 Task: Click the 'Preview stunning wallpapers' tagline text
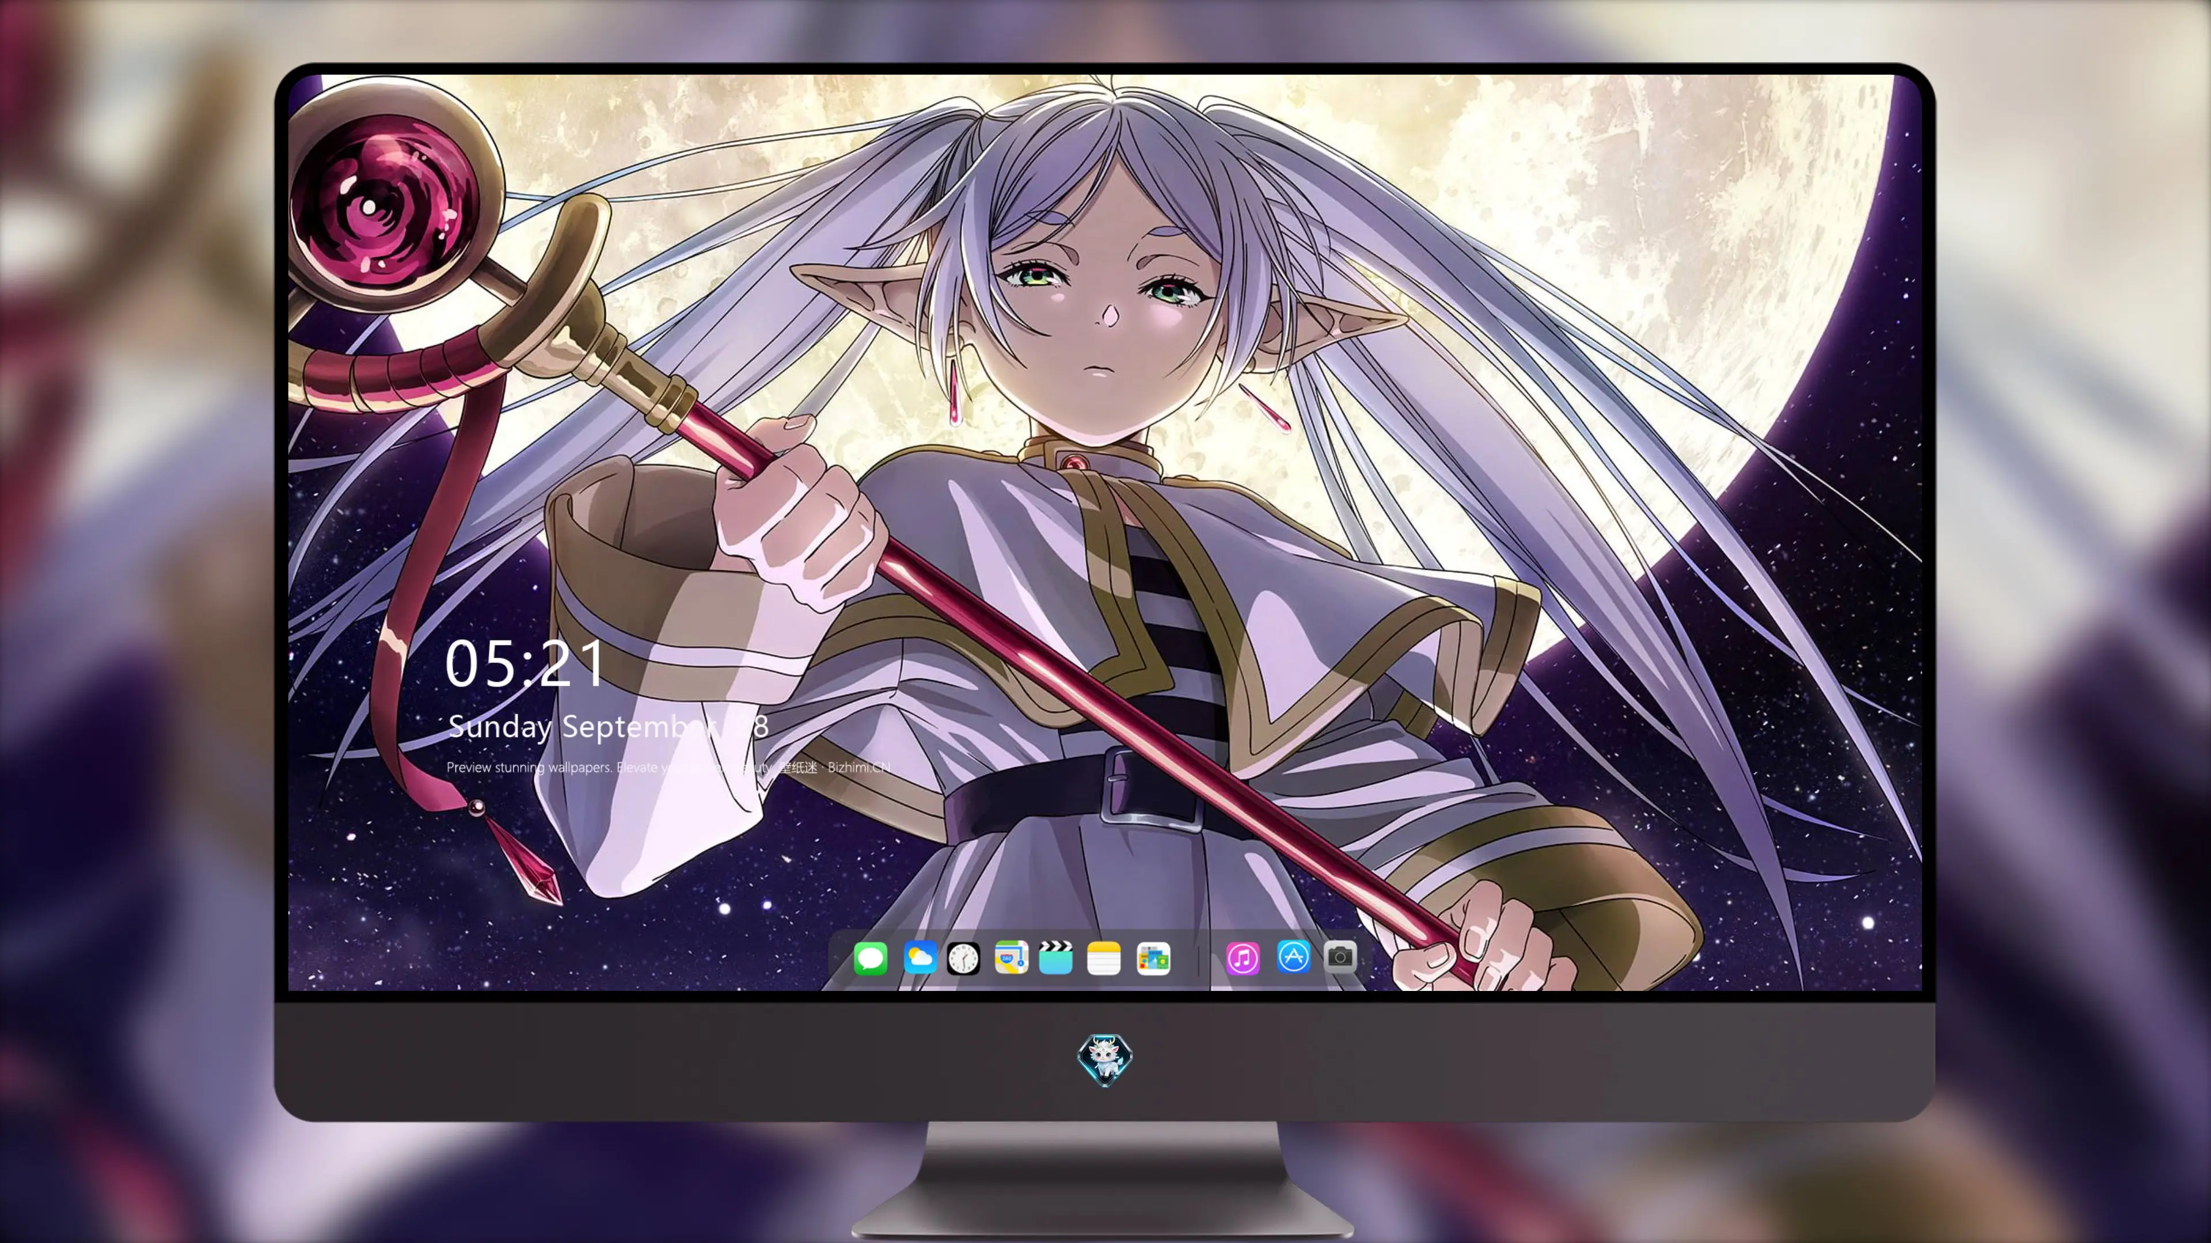click(668, 767)
